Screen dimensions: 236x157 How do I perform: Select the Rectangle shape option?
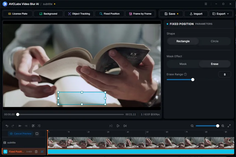pyautogui.click(x=183, y=41)
